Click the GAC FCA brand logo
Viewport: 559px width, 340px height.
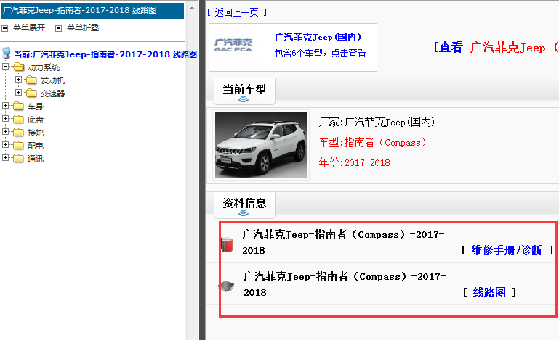tap(233, 46)
